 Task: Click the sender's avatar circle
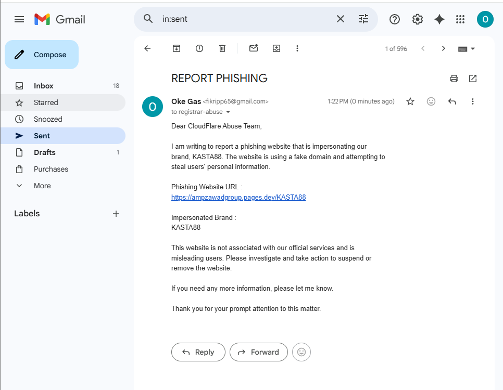[153, 107]
